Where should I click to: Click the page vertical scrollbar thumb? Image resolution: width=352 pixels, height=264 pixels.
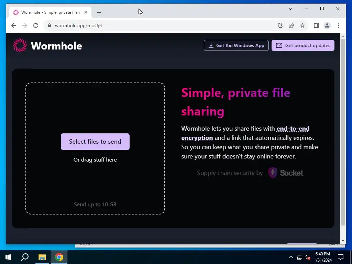[343, 132]
